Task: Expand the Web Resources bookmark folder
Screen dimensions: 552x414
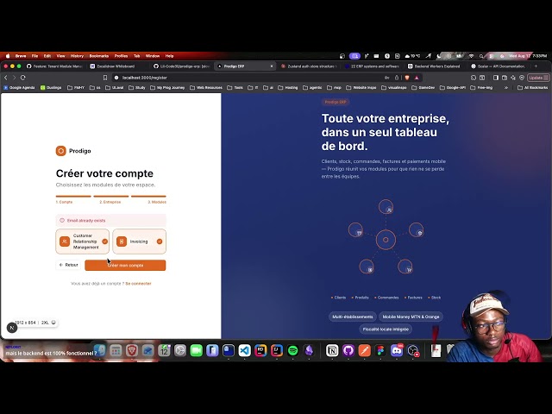Action: click(206, 88)
